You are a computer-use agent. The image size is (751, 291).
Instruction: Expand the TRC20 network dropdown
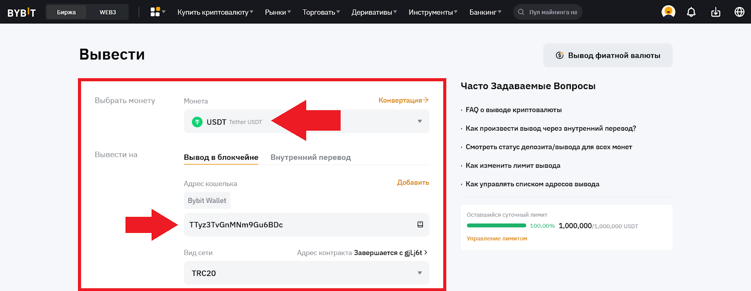point(419,273)
